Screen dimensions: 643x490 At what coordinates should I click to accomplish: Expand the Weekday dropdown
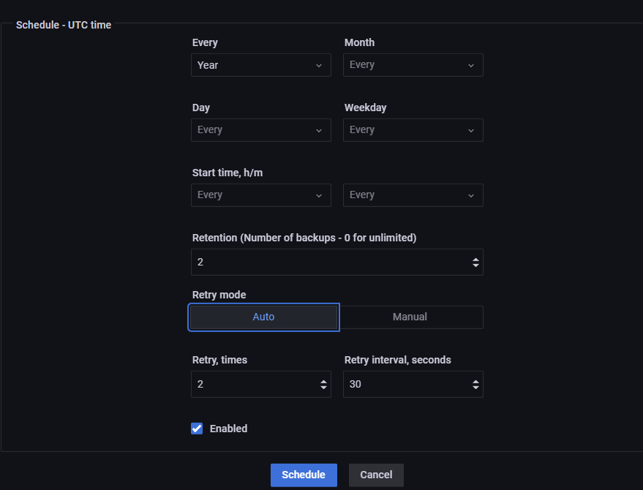tap(413, 130)
